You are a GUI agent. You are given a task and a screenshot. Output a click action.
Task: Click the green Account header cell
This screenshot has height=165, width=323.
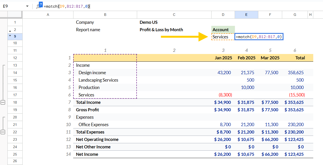(x=223, y=30)
